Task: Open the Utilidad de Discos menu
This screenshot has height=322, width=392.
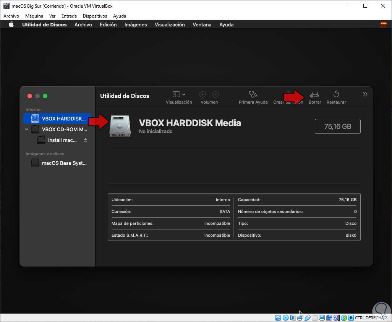Action: [44, 24]
